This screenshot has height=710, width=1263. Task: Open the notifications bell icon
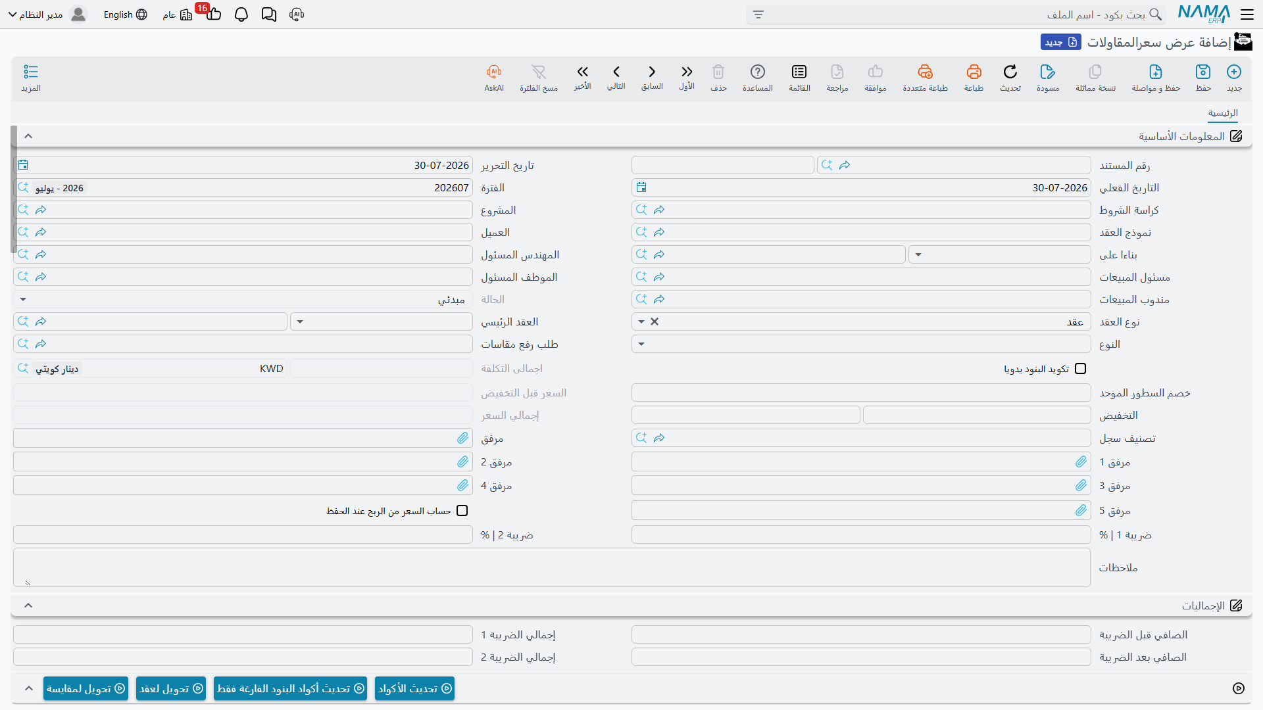click(x=241, y=14)
